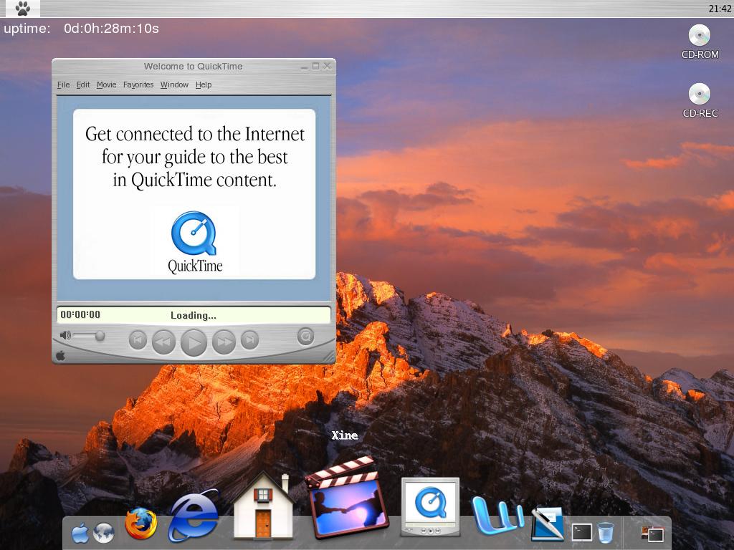Click the volume slider knob
The height and width of the screenshot is (550, 734).
point(100,336)
